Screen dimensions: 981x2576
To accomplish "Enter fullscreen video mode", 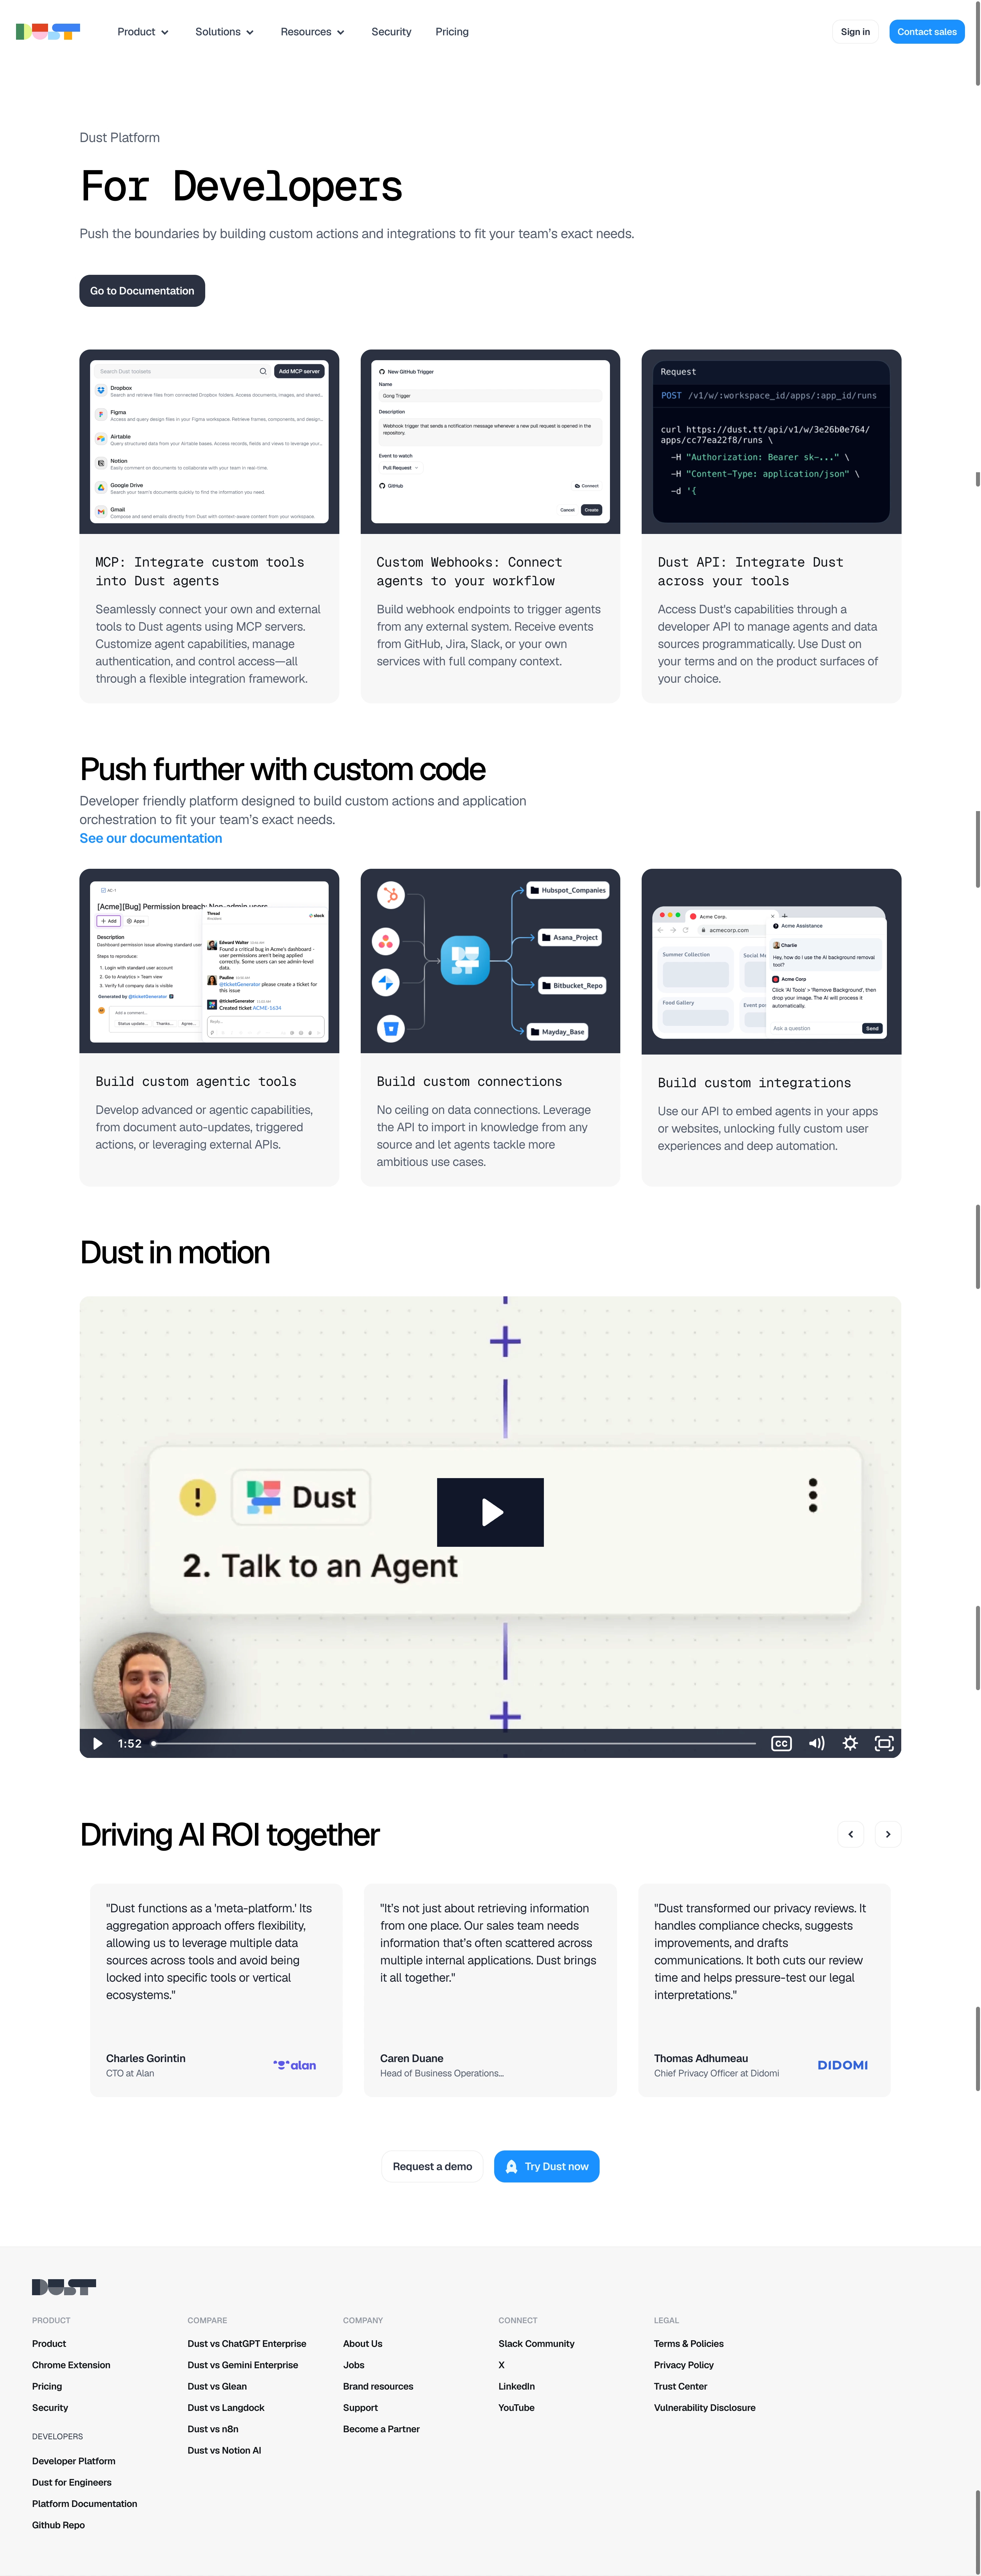I will tap(884, 1743).
